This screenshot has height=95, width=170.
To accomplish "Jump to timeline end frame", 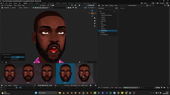I will [x=47, y=85].
